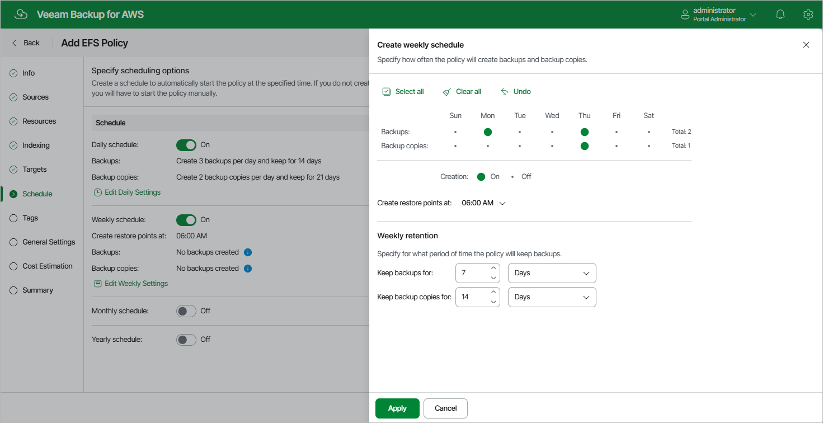Click the Cancel button

446,408
